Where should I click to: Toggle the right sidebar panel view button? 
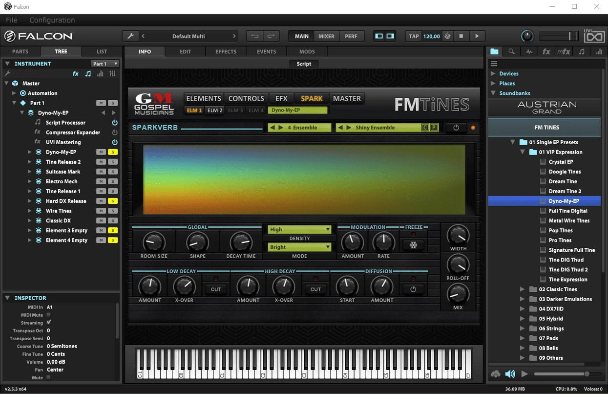point(390,36)
